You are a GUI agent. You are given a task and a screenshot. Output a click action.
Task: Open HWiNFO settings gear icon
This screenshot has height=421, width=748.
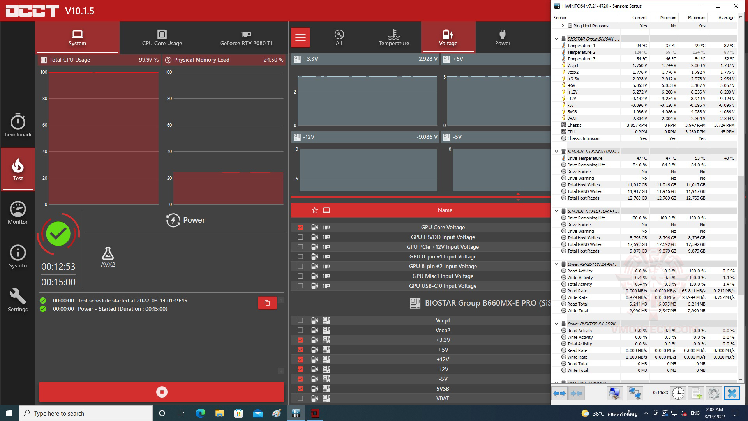[x=714, y=393]
